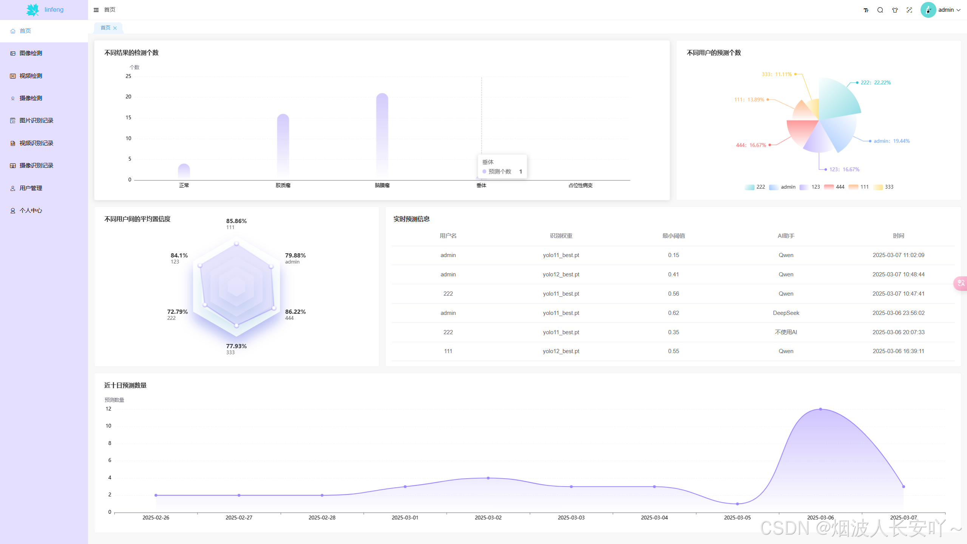Open 视频识别记录 in the sidebar
Viewport: 967px width, 544px height.
(x=36, y=143)
